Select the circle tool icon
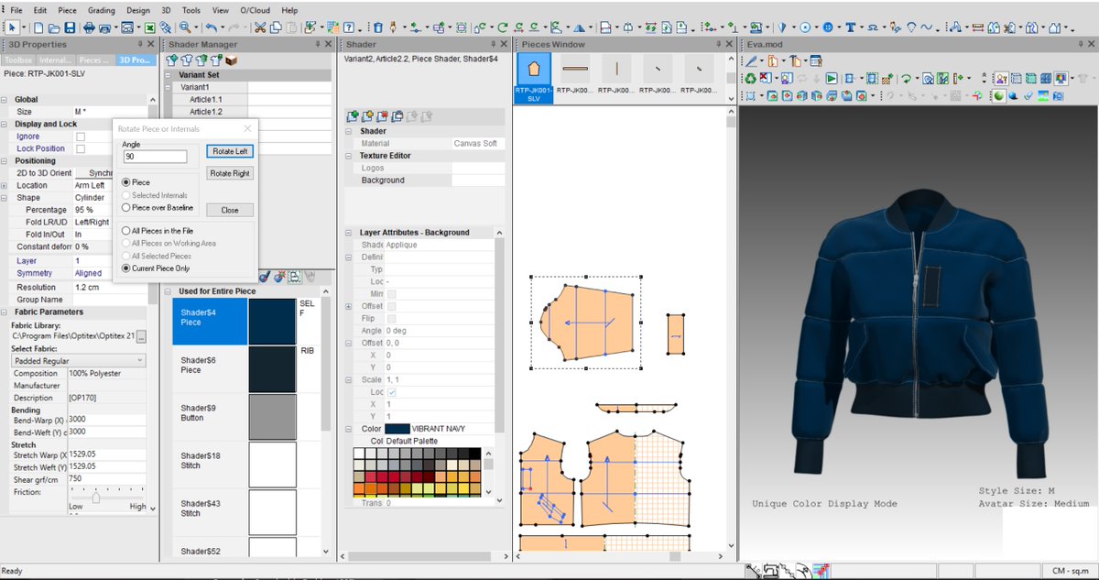Screen dimensions: 1099x580 [805, 27]
